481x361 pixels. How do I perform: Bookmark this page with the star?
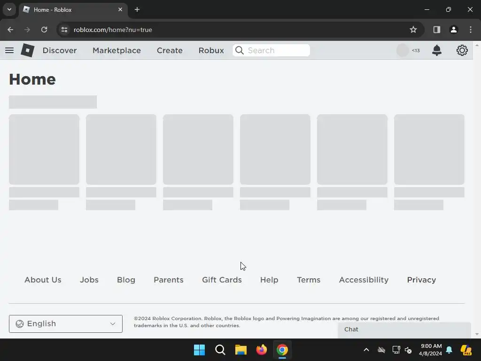click(x=413, y=30)
